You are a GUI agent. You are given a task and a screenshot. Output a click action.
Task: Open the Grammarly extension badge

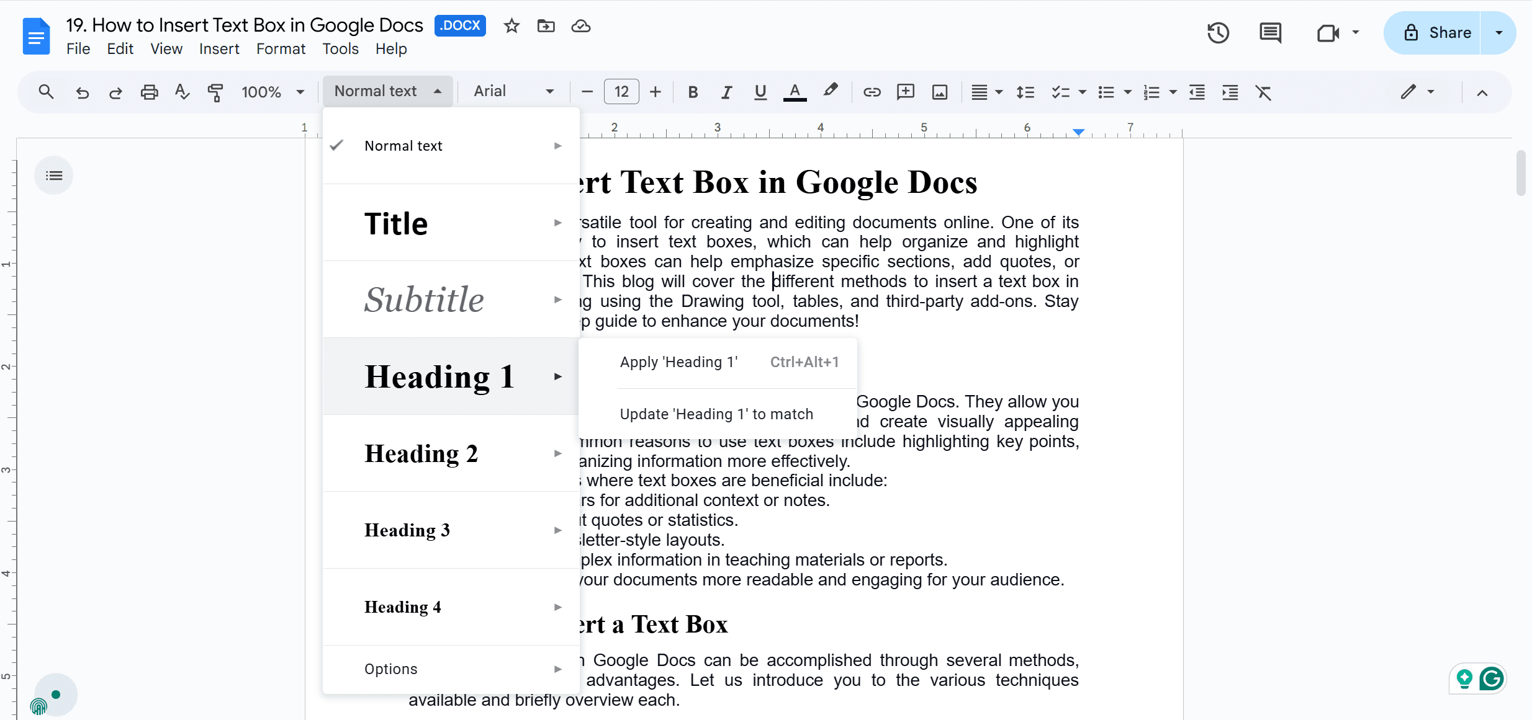pos(1491,678)
